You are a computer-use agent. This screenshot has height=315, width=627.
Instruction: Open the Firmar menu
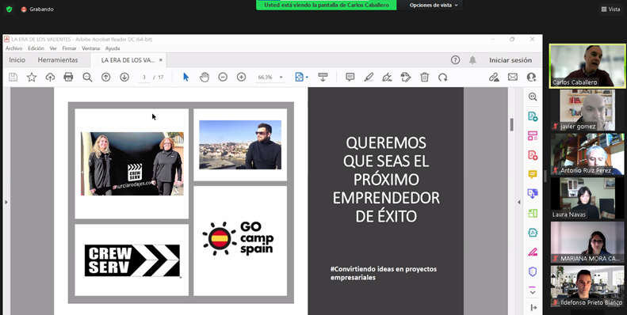tap(69, 48)
